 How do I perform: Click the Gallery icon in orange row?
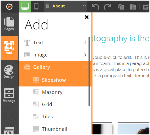pyautogui.click(x=27, y=67)
